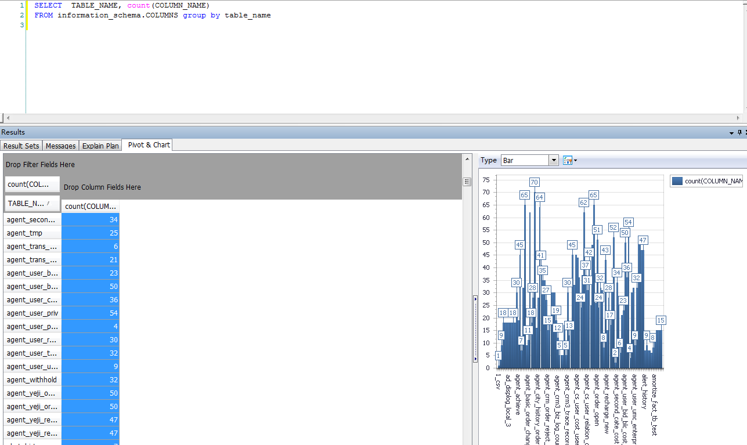Click the chart data label 52
747x445 pixels.
[x=614, y=227]
